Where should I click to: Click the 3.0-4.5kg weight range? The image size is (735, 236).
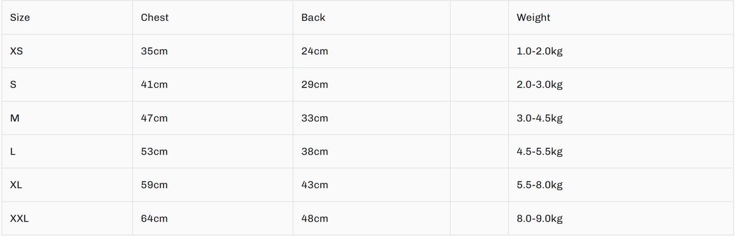(539, 118)
